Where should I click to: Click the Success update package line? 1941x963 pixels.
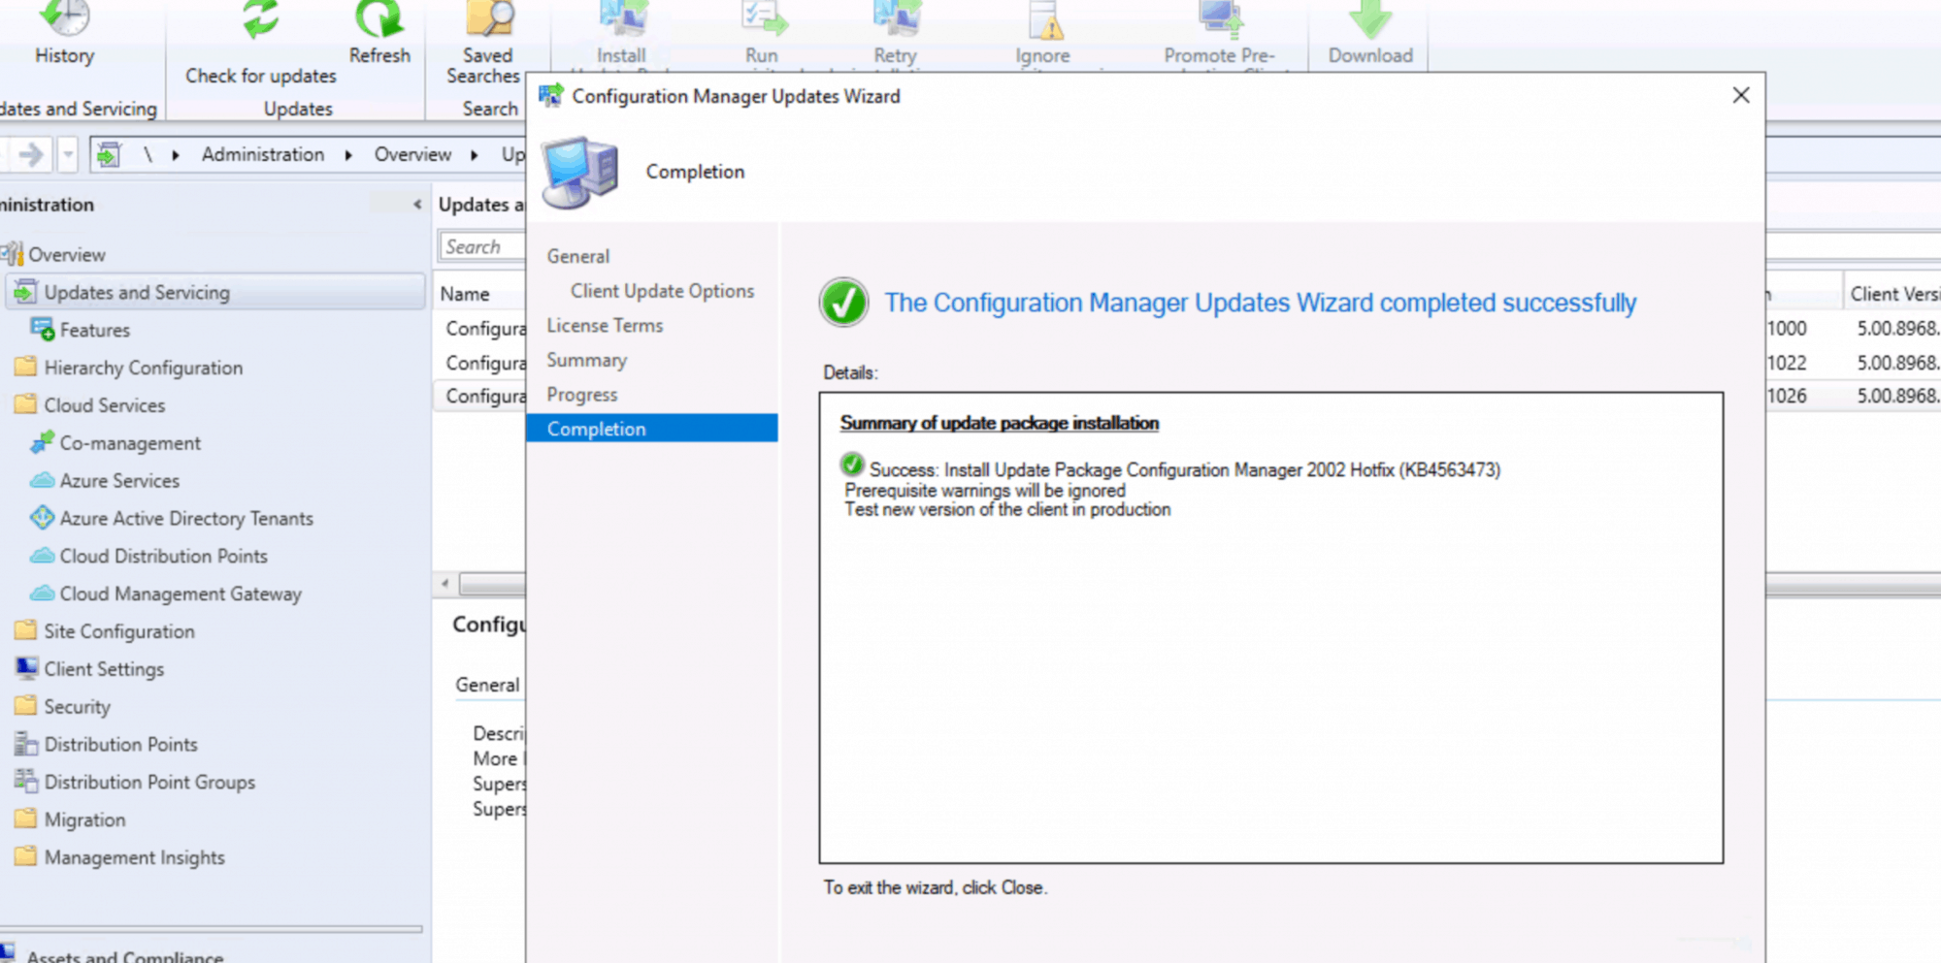coord(1184,469)
